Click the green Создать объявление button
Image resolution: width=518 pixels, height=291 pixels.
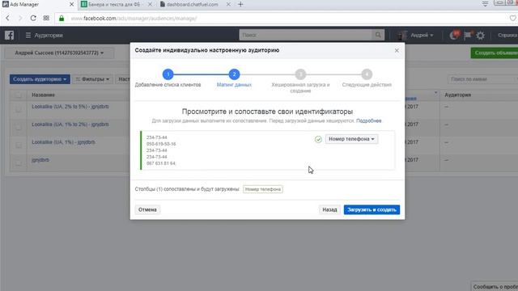click(x=495, y=53)
